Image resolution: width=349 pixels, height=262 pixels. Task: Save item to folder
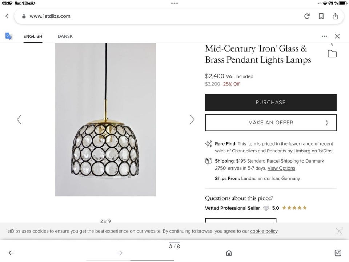coord(332,54)
